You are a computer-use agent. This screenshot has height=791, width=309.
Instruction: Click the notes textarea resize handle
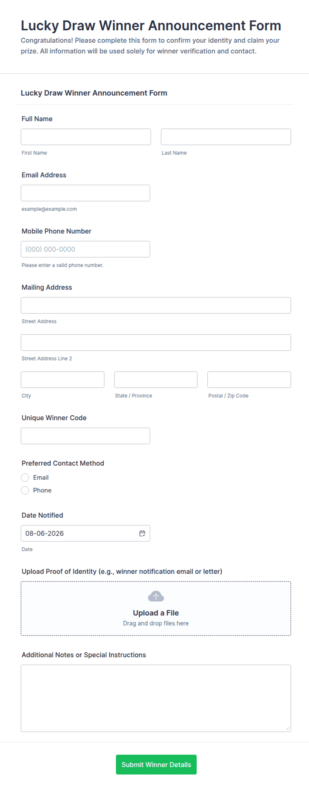click(x=287, y=728)
